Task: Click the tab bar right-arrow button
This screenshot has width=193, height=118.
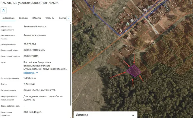Action: pyautogui.click(x=69, y=18)
